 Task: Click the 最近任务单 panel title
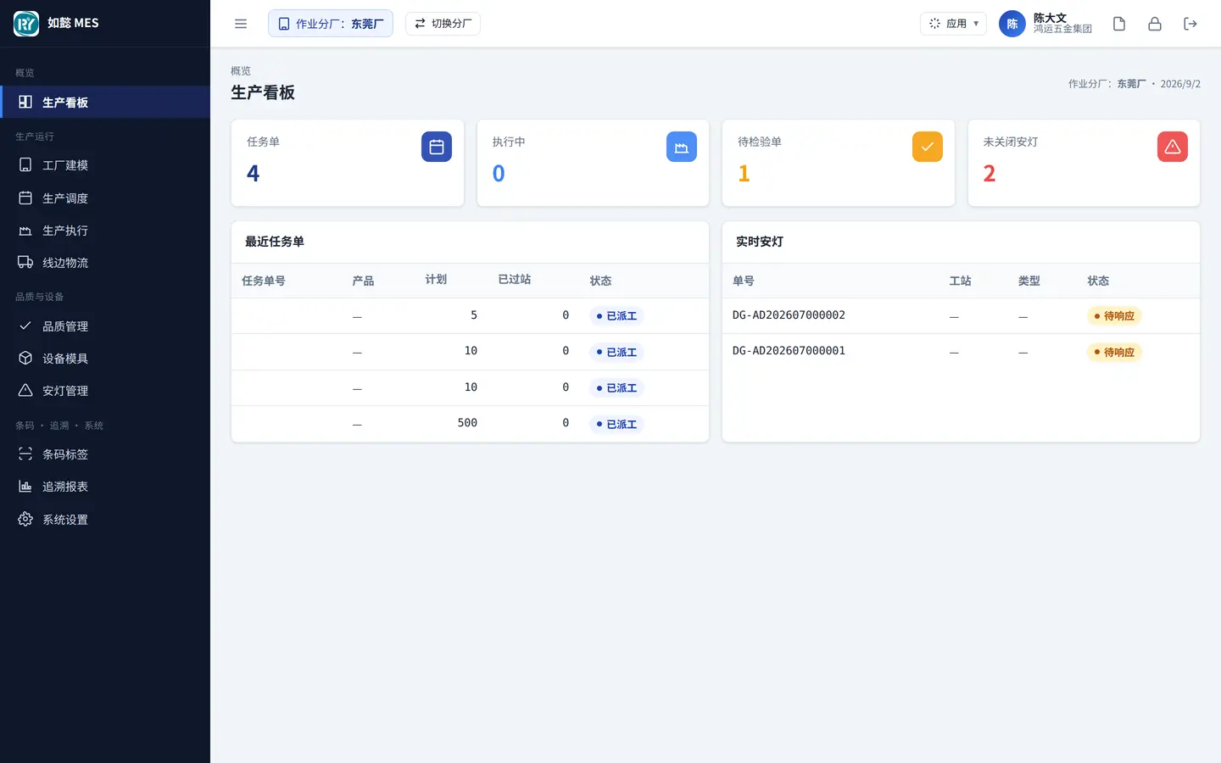[275, 242]
